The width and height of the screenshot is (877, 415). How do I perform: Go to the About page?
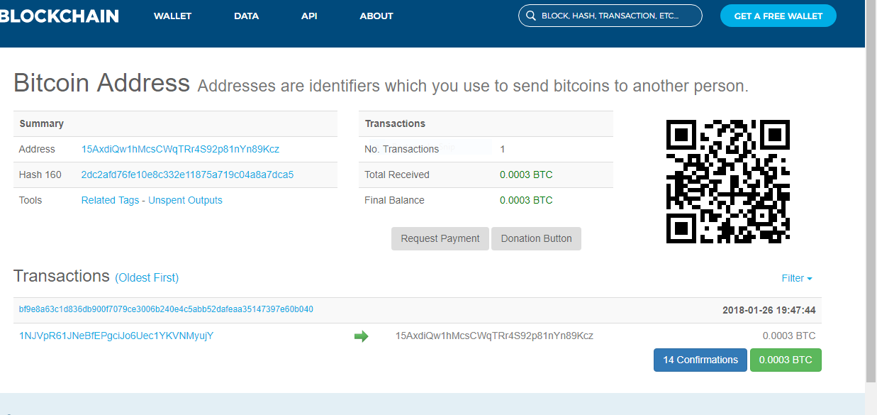(x=376, y=16)
